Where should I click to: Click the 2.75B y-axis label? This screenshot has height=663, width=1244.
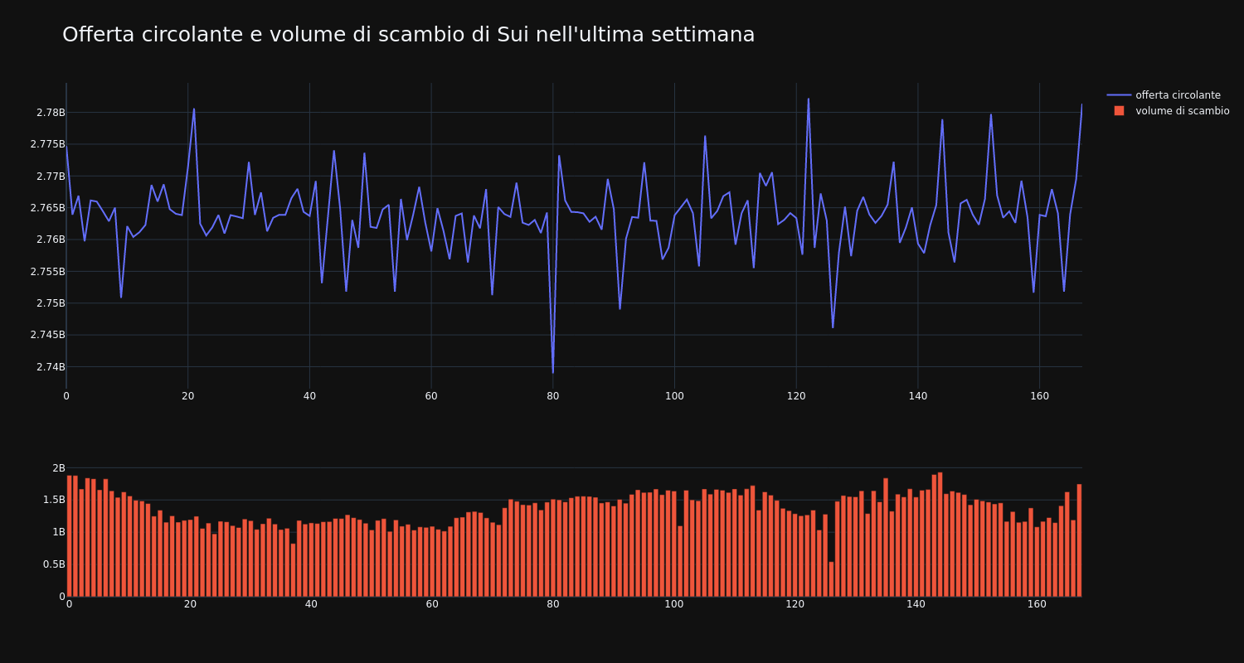50,303
